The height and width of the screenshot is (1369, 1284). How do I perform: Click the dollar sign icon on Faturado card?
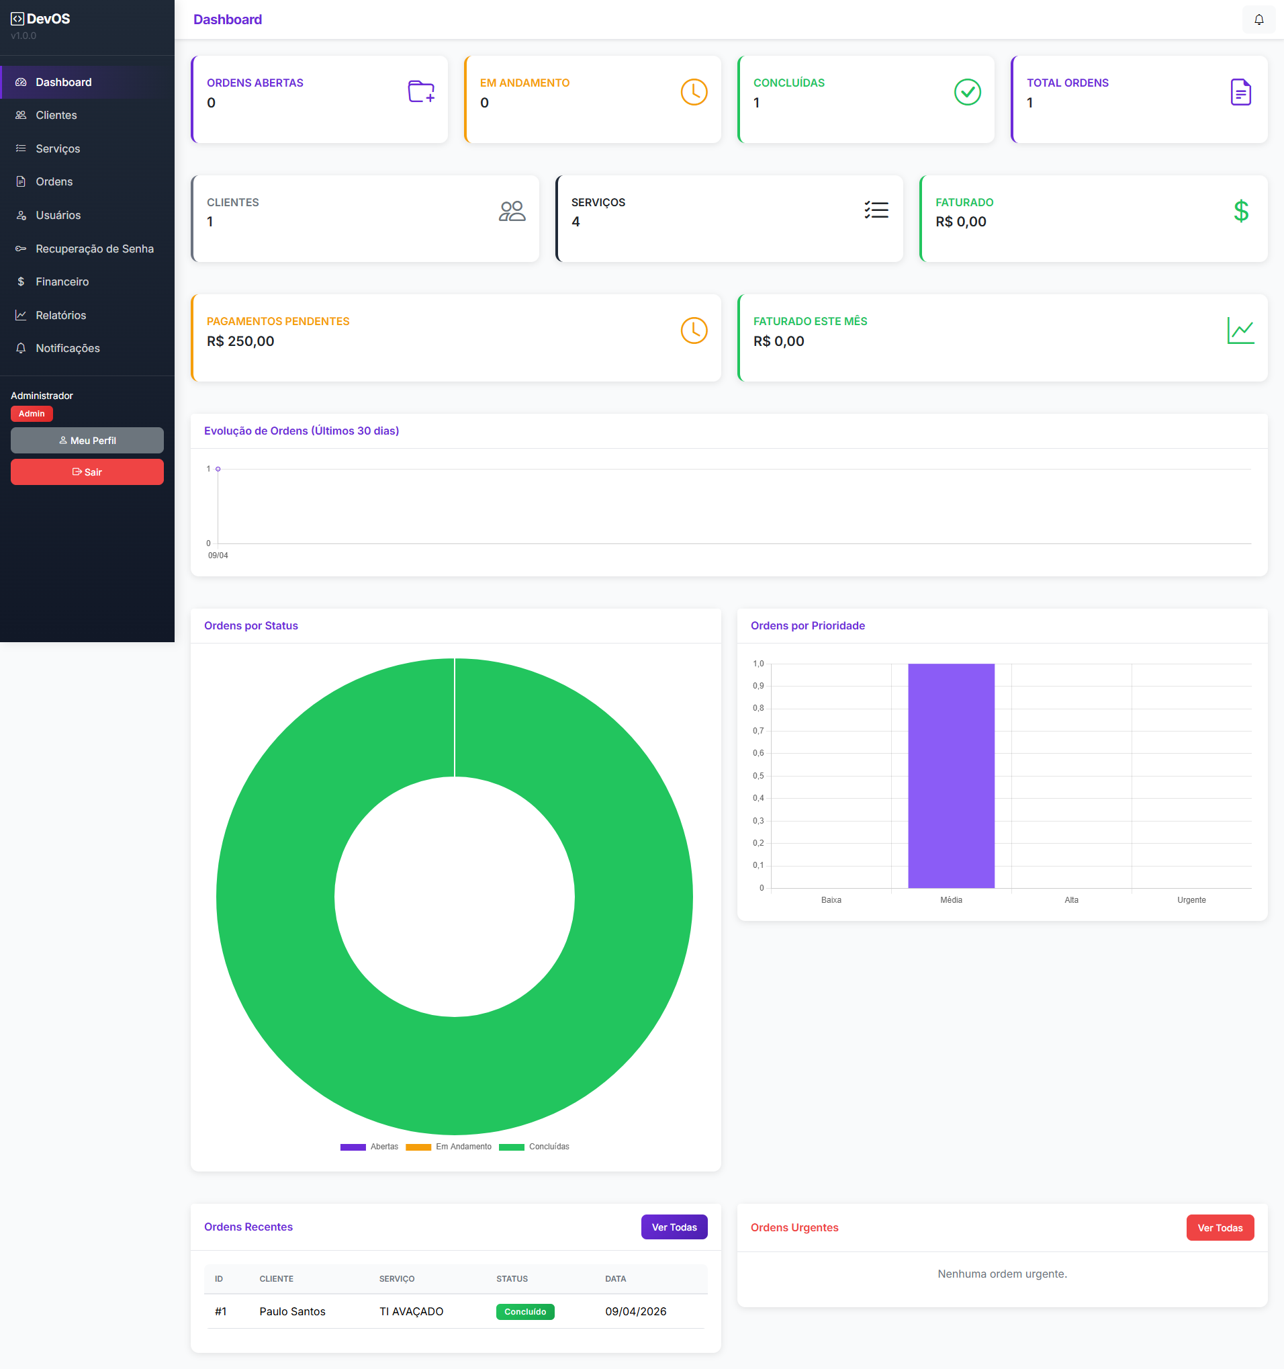[1240, 211]
